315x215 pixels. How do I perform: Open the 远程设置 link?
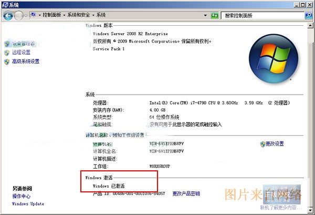(x=21, y=53)
